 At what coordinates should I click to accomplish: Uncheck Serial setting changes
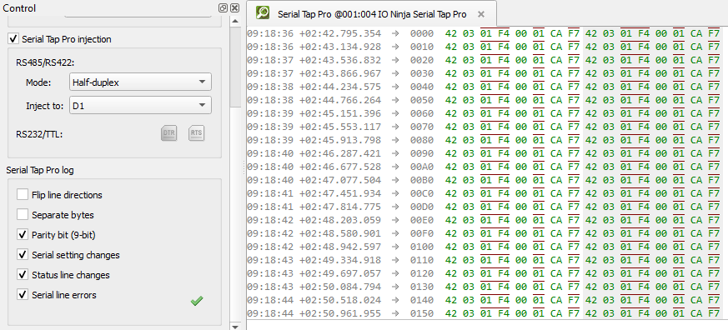(x=23, y=254)
